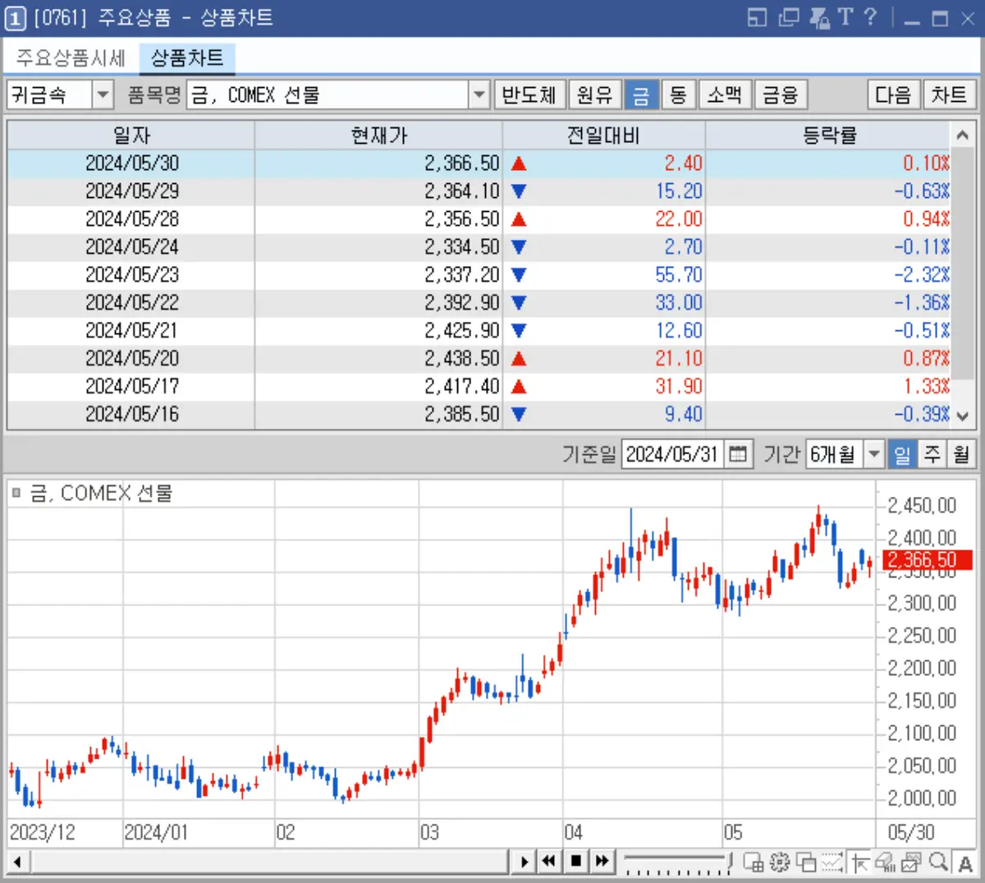Click the stop chart playback button
985x883 pixels.
[576, 862]
